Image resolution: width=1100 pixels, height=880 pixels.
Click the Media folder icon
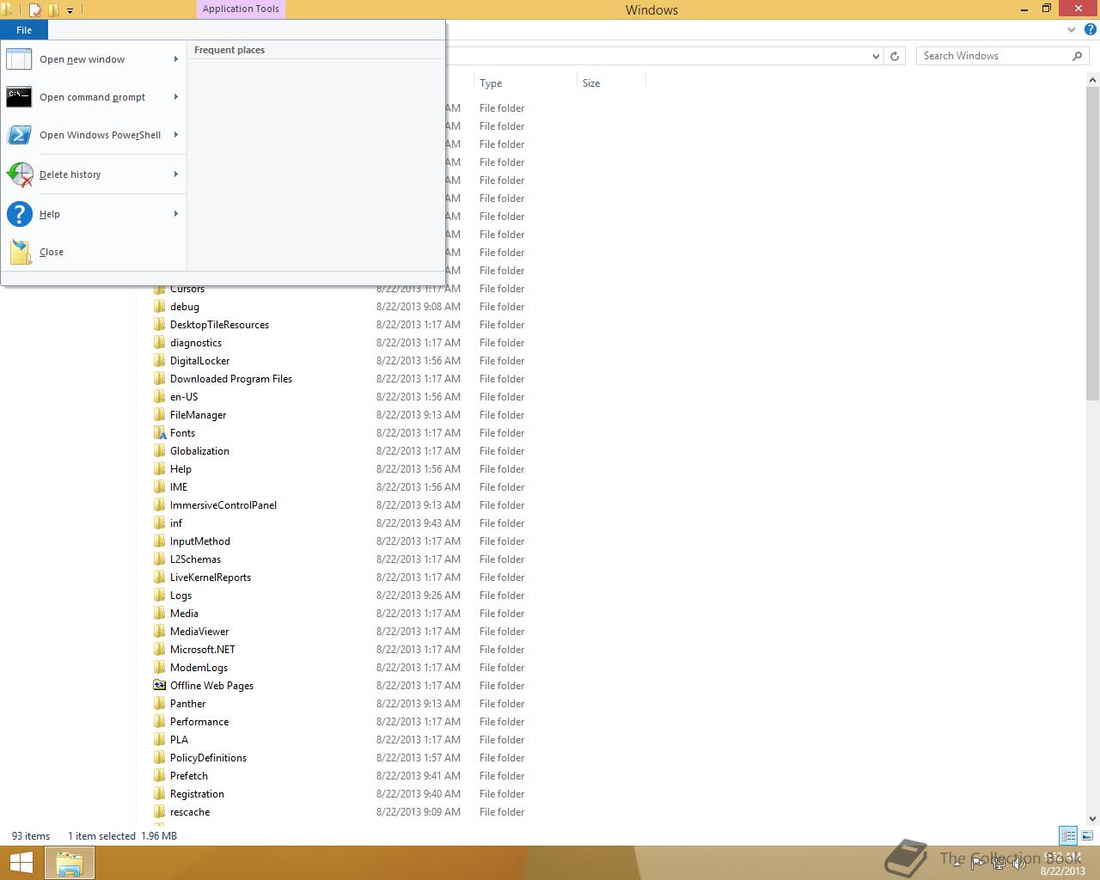[x=160, y=614]
